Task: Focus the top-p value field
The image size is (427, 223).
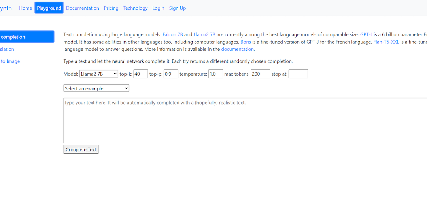Action: click(171, 74)
